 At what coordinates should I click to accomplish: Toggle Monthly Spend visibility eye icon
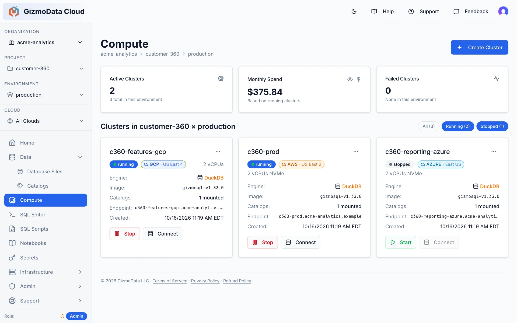click(x=350, y=79)
